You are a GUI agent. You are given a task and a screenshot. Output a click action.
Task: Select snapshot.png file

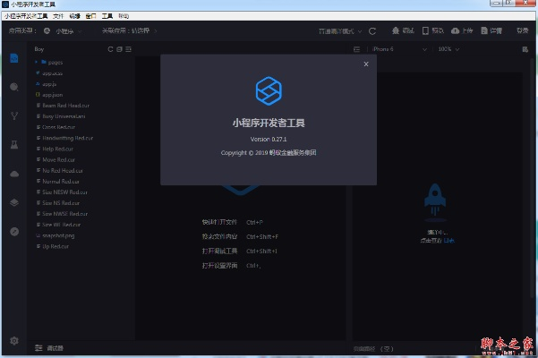coord(58,235)
